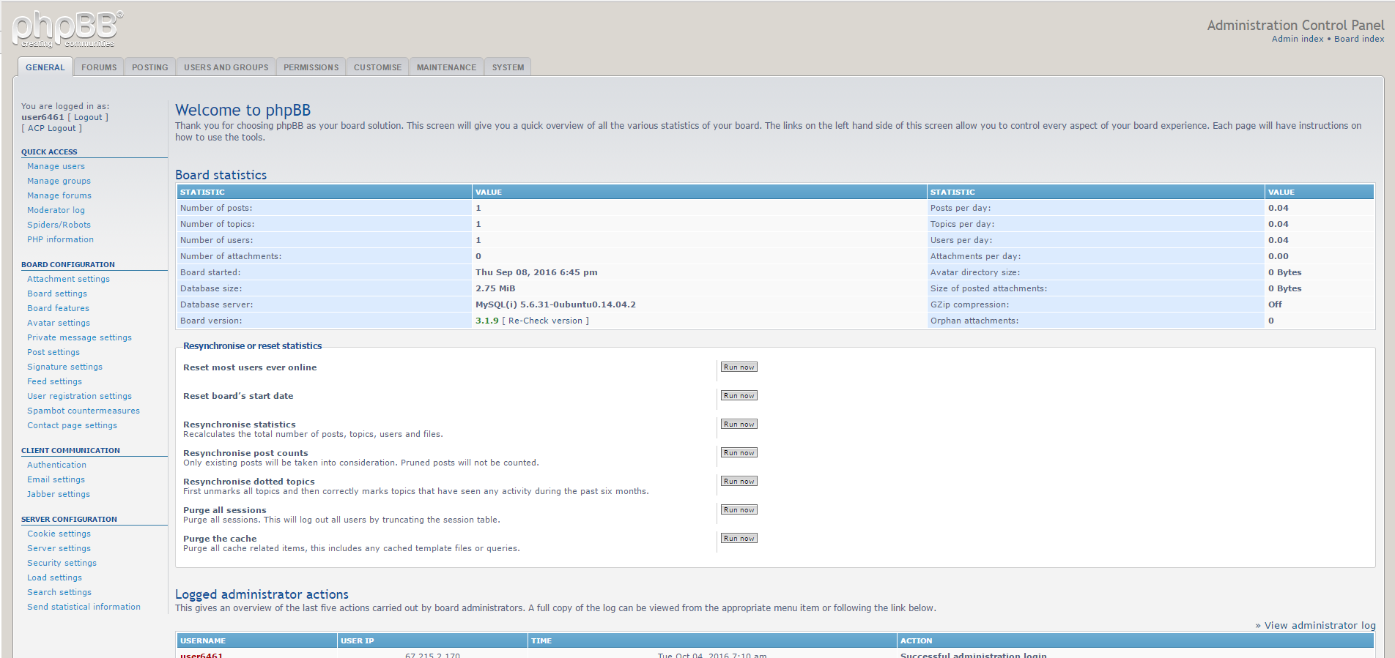Image resolution: width=1395 pixels, height=658 pixels.
Task: Open Spambot countermeasures
Action: (x=84, y=411)
